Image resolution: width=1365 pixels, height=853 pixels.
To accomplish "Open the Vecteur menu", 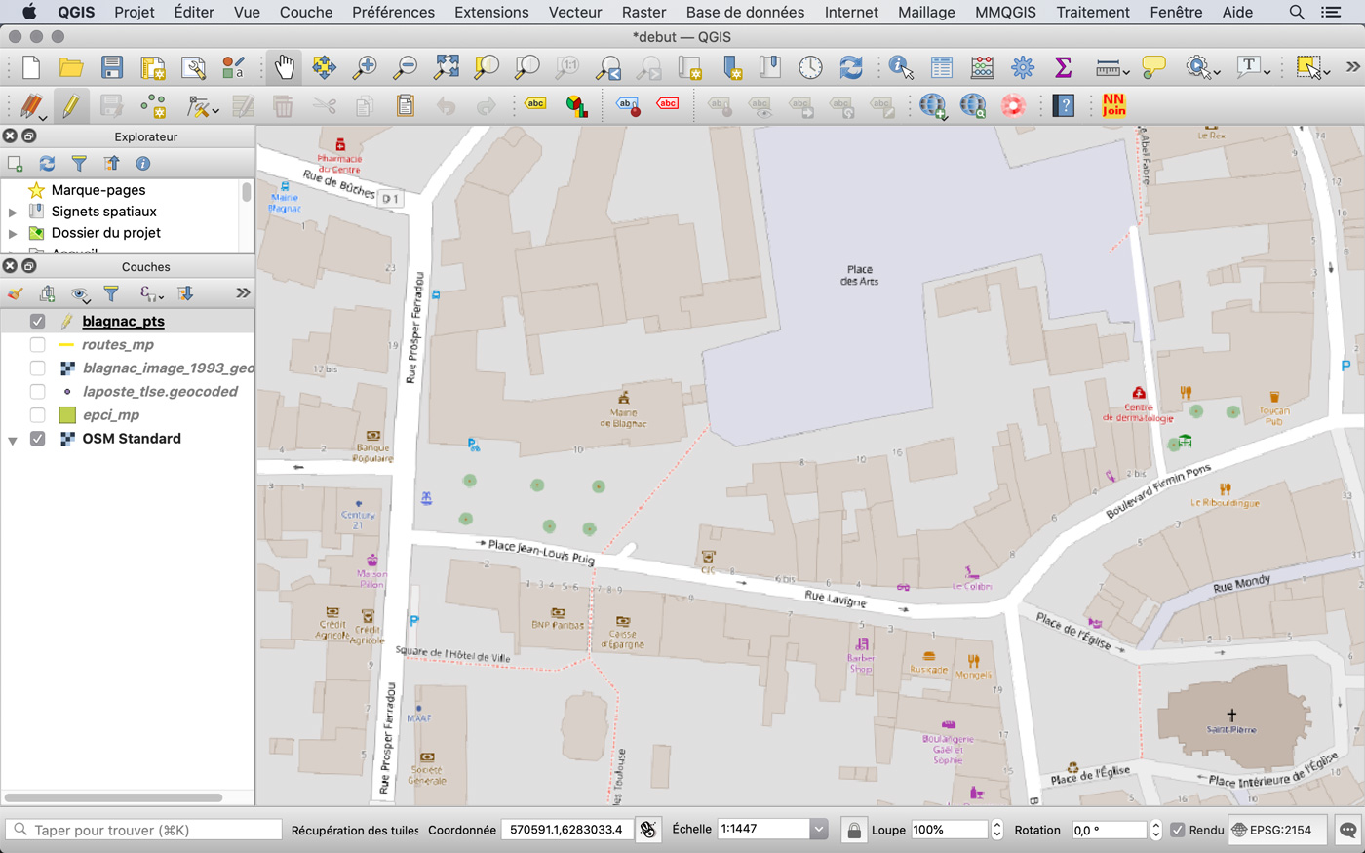I will [x=574, y=12].
